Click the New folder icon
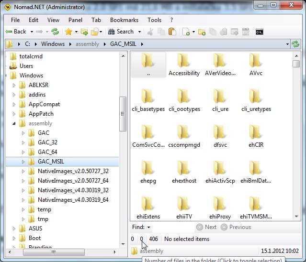Viewport: 306px width, 262px height. pyautogui.click(x=202, y=32)
